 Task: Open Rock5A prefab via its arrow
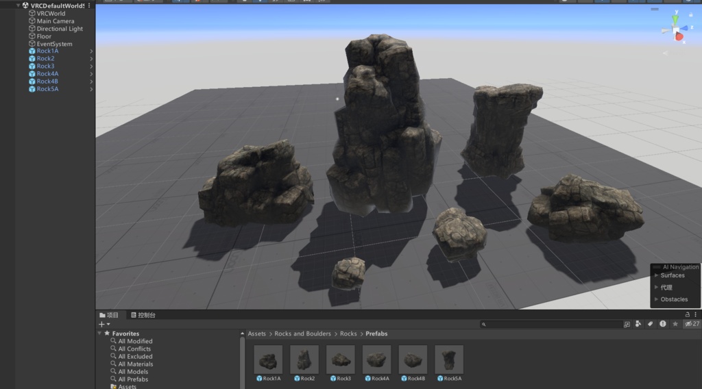(x=91, y=90)
